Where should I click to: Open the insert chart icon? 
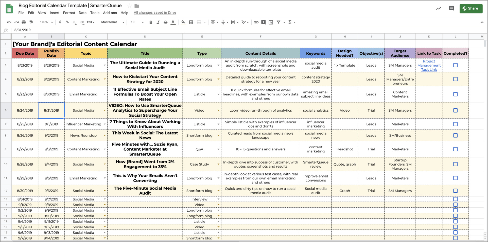pos(271,22)
